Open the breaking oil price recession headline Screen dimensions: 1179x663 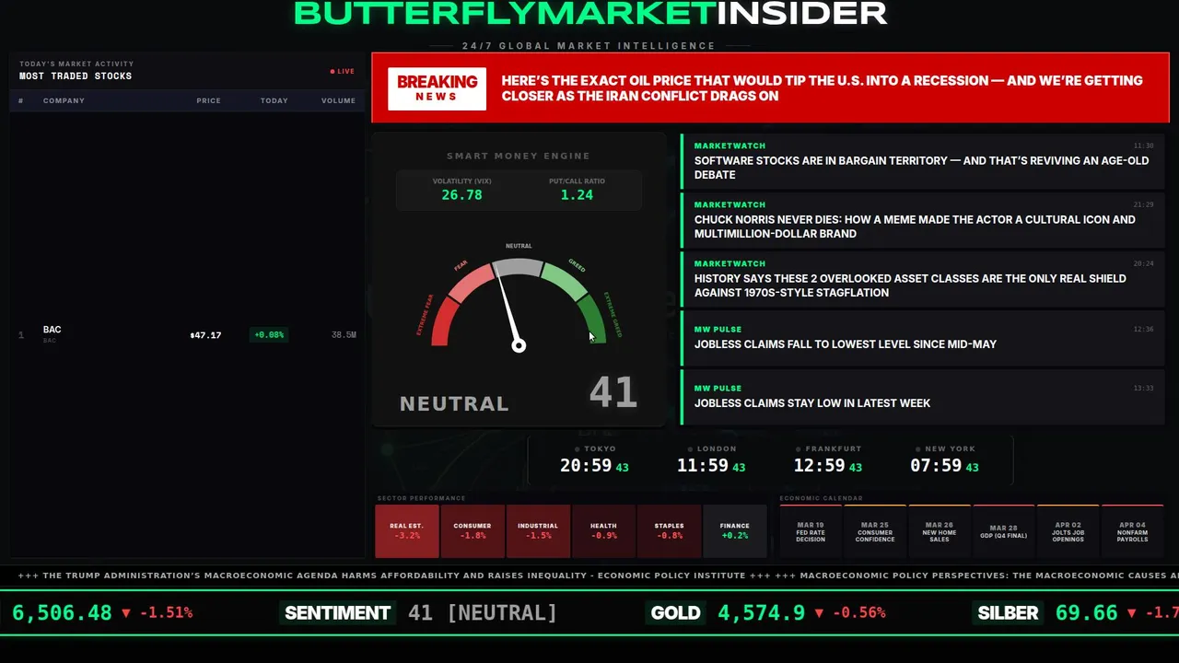[822, 88]
